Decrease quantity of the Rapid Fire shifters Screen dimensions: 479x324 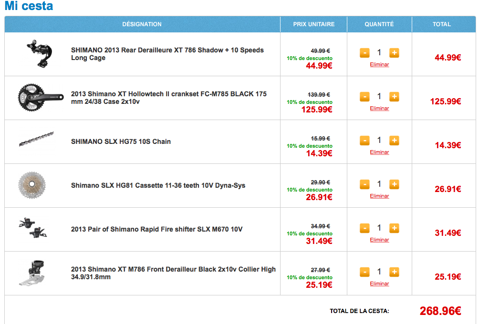coord(364,228)
